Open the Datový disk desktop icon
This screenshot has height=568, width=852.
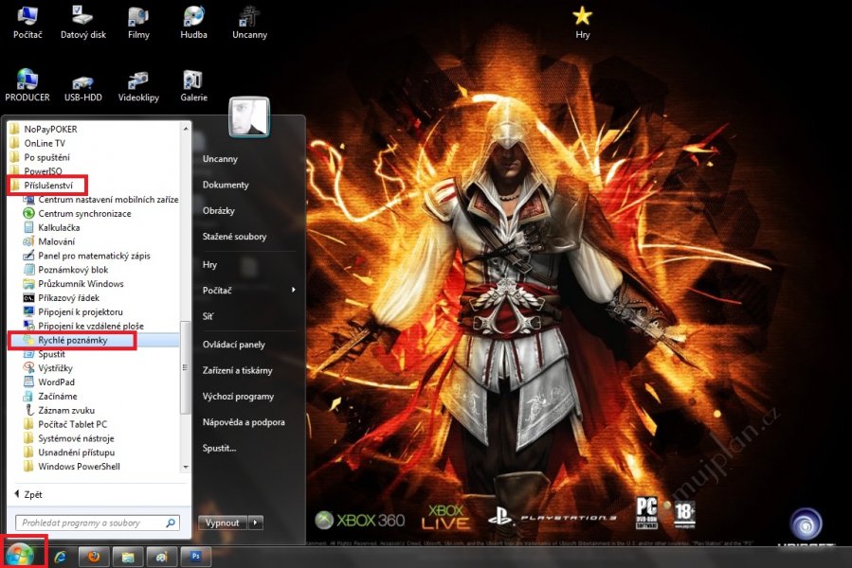tap(82, 22)
